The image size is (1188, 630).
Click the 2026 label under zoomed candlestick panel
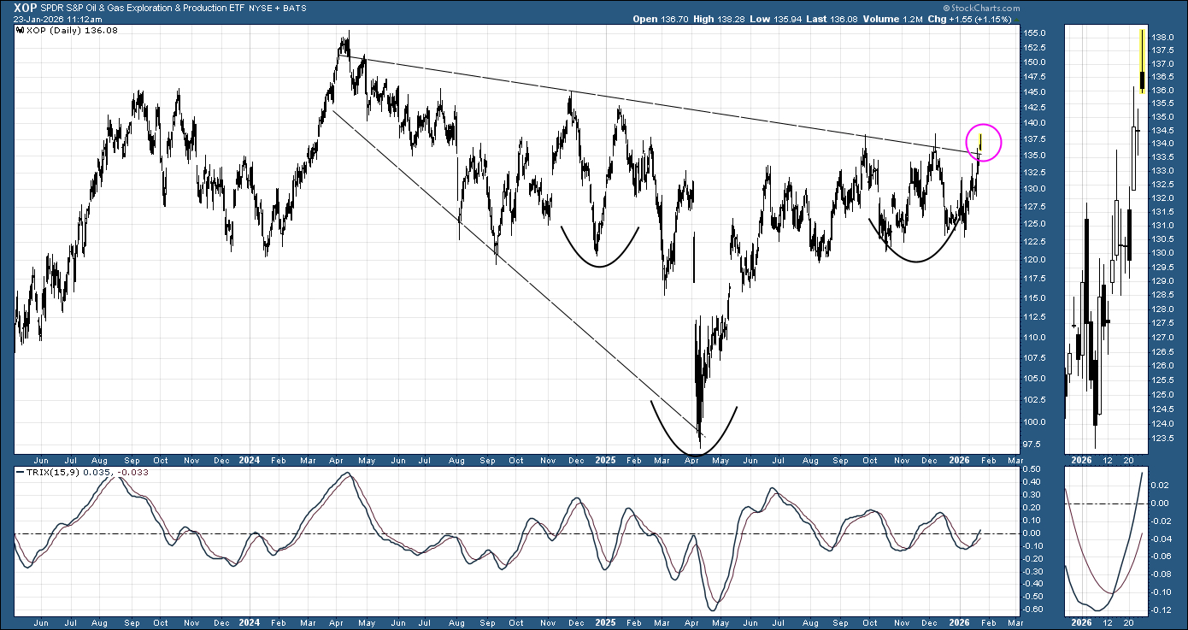[1082, 461]
